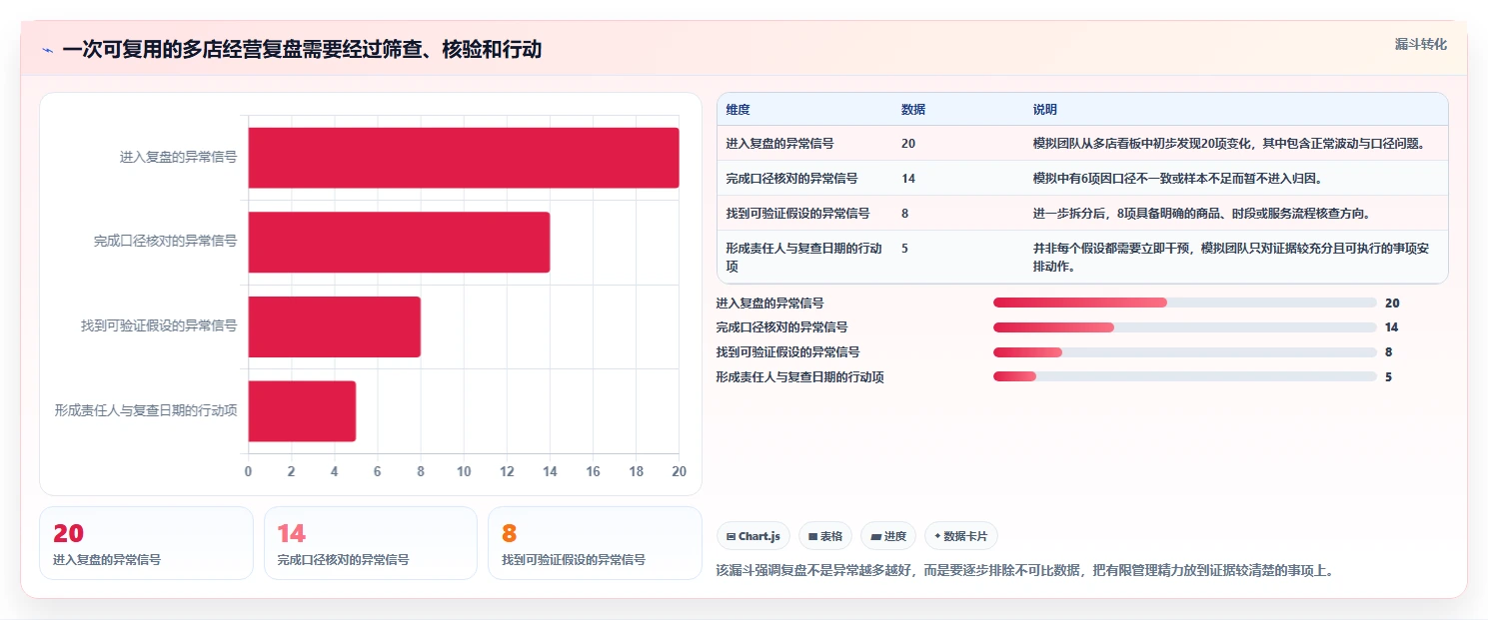This screenshot has height=620, width=1488.
Task: Click the x-axis tick label 10
Action: (464, 471)
